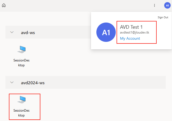The width and height of the screenshot is (172, 121).
Task: Click the small A1 avatar in header
Action: pyautogui.click(x=167, y=5)
